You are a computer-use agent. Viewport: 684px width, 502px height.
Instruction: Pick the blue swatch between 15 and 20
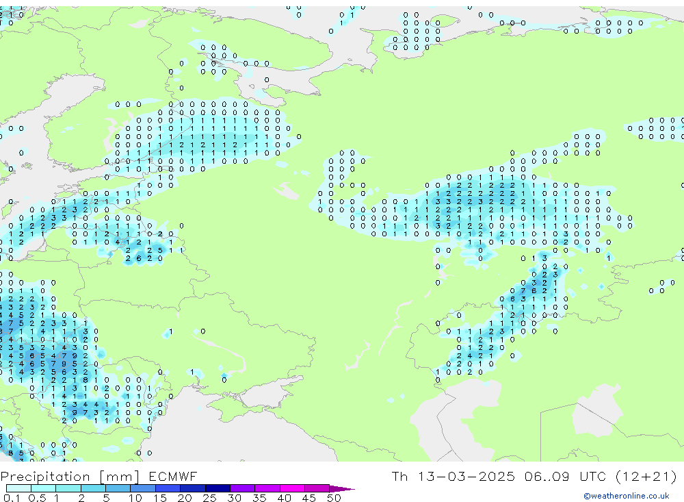168,488
